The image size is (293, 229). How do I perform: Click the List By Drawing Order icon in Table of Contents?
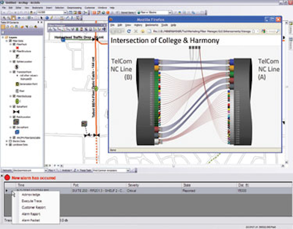3,27
